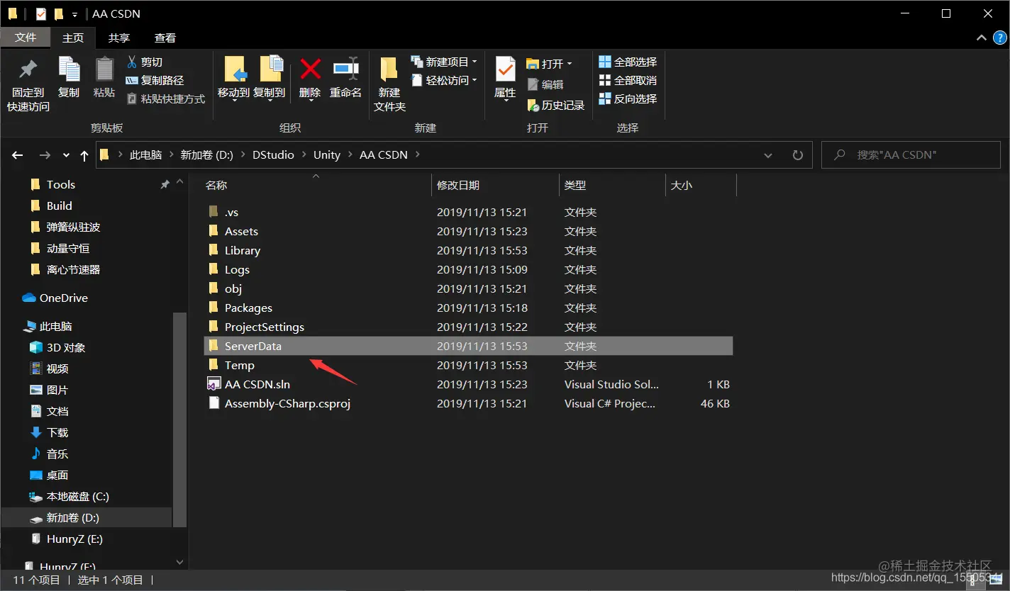
Task: Click Invert Selection (反向选择)
Action: pyautogui.click(x=628, y=99)
